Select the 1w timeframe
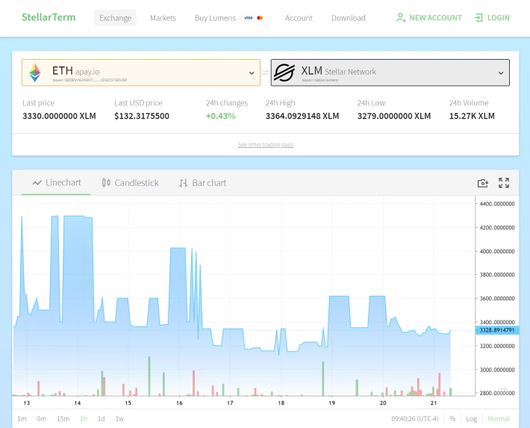The height and width of the screenshot is (428, 530). (119, 418)
